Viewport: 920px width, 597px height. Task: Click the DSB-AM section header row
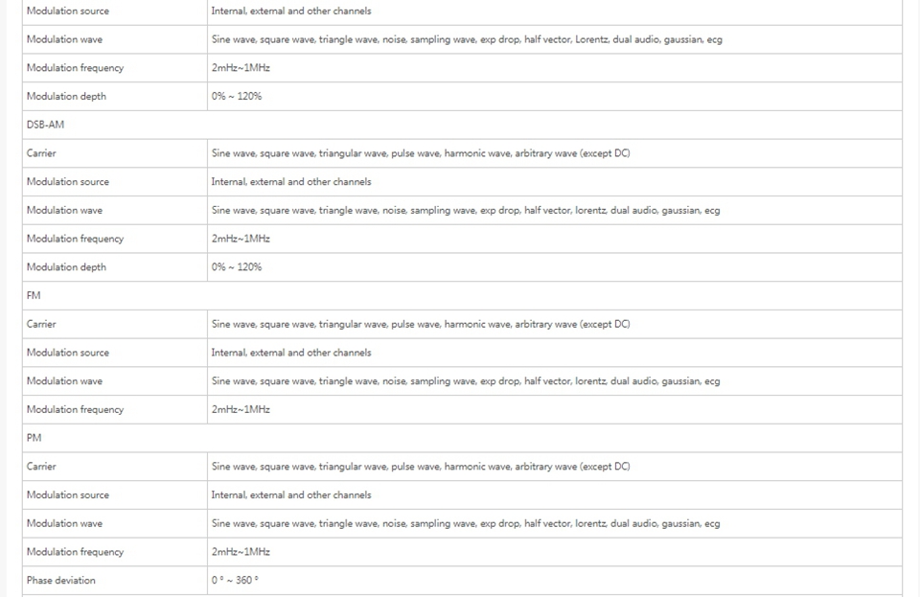pos(45,125)
